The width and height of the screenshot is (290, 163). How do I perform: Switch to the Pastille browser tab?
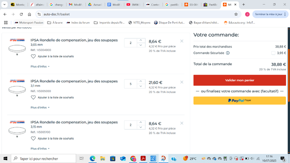tap(210, 5)
